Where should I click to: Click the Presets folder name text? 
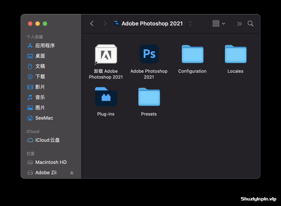pos(149,114)
